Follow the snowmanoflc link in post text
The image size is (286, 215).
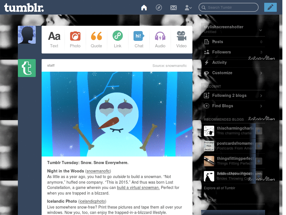click(98, 171)
